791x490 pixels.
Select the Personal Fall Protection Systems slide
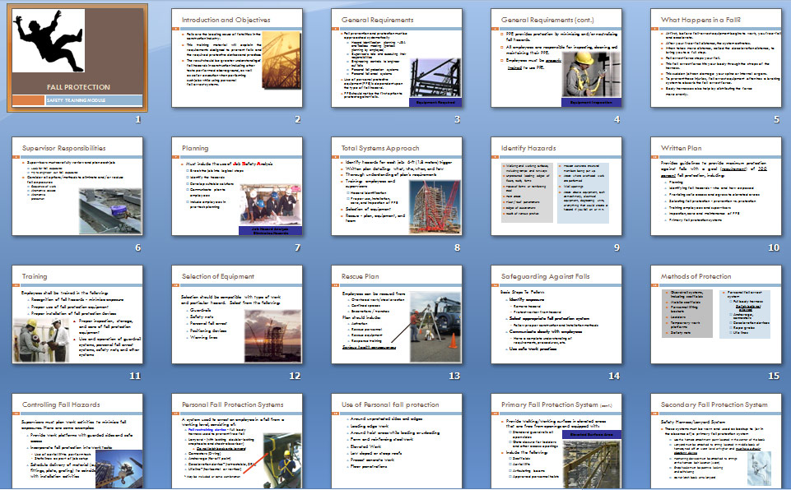pyautogui.click(x=237, y=441)
